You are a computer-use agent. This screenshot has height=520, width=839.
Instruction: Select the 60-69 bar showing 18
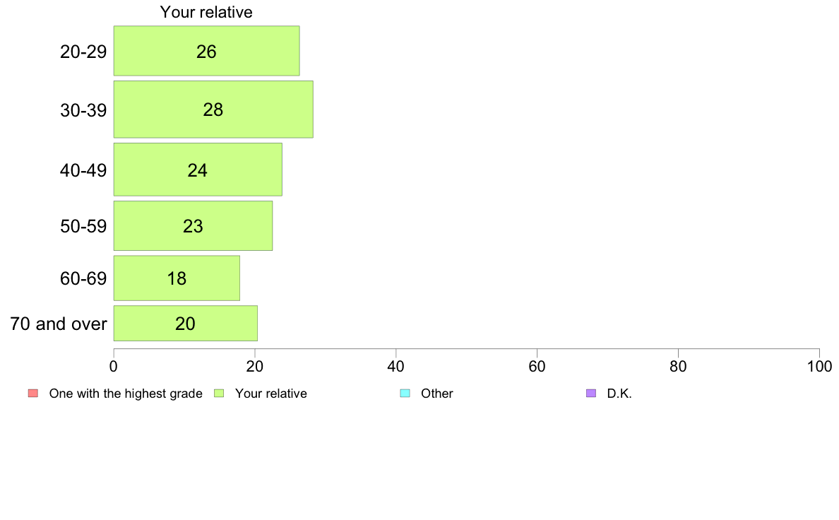tap(177, 278)
